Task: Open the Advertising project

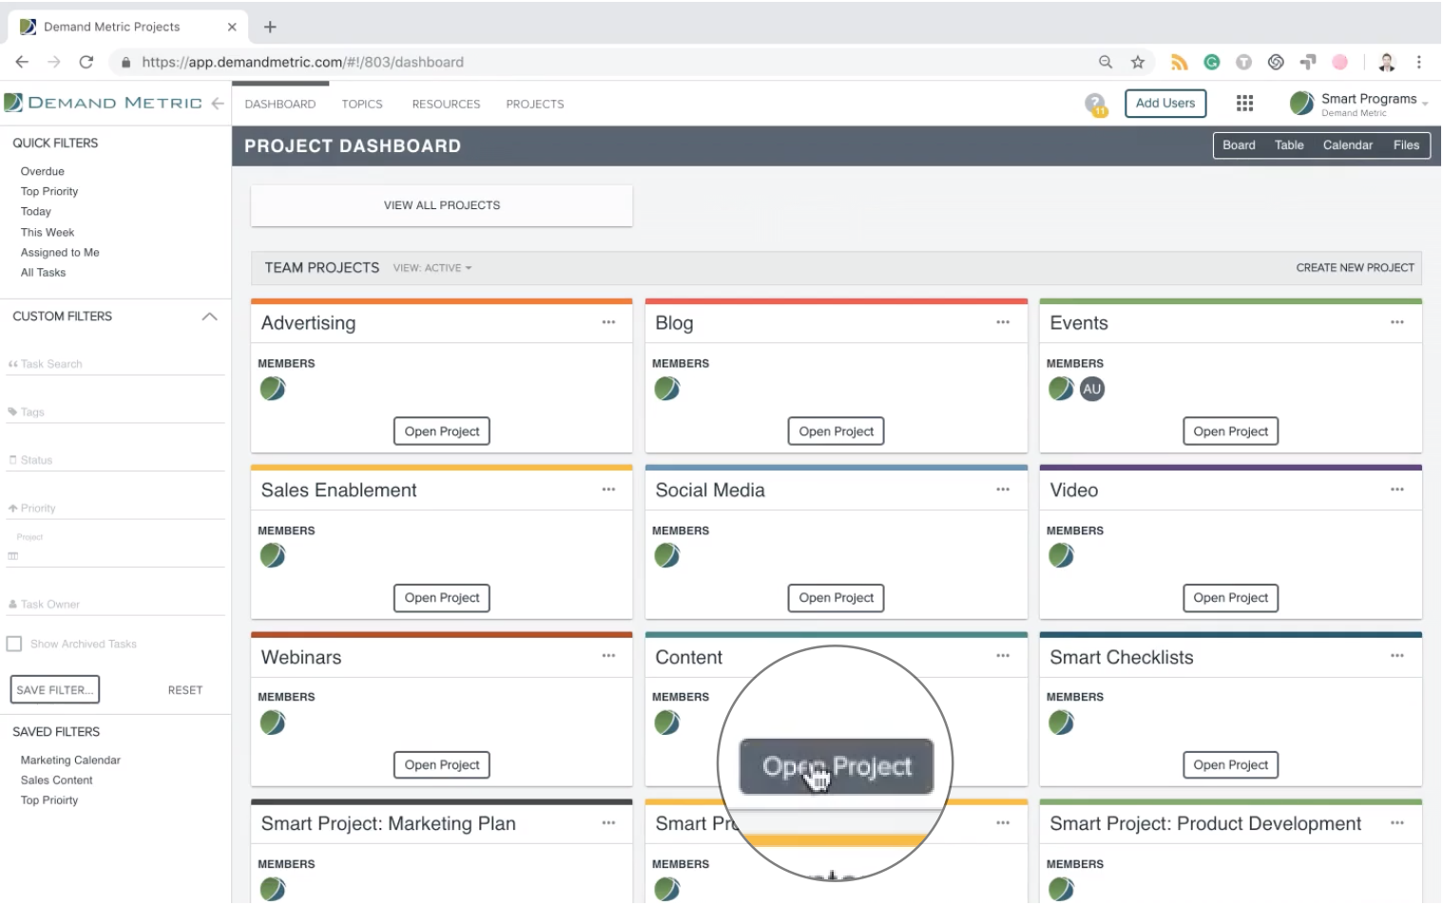Action: pos(442,432)
